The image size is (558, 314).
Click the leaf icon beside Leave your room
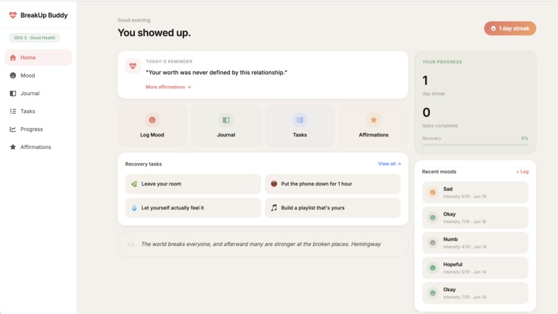[134, 184]
